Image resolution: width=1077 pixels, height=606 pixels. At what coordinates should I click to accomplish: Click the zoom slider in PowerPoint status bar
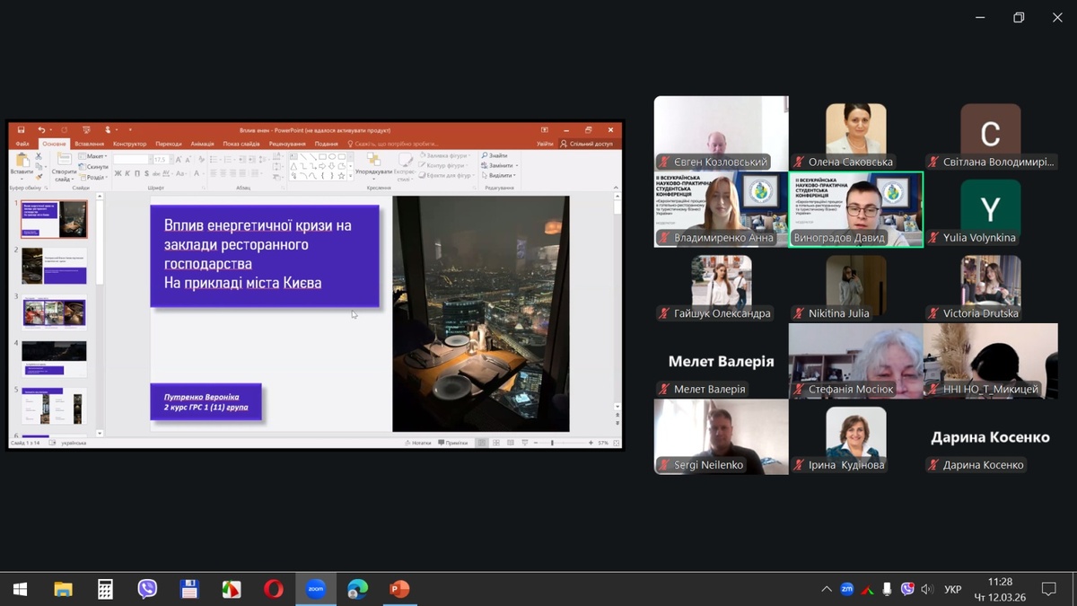(553, 443)
